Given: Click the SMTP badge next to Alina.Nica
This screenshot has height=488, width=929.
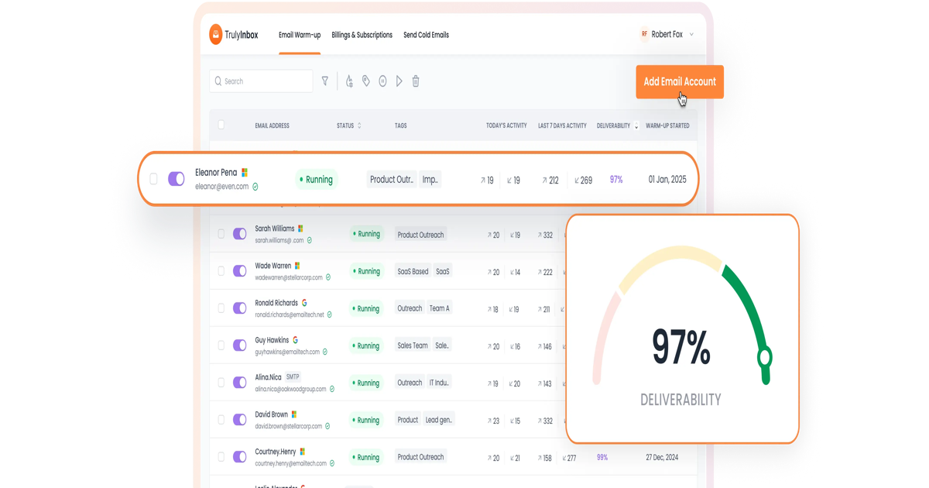Looking at the screenshot, I should pyautogui.click(x=293, y=377).
